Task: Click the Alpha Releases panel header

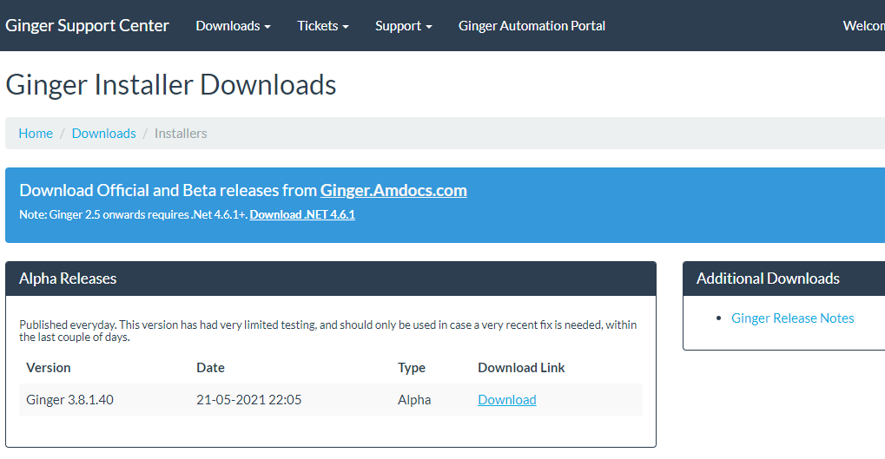Action: 68,279
